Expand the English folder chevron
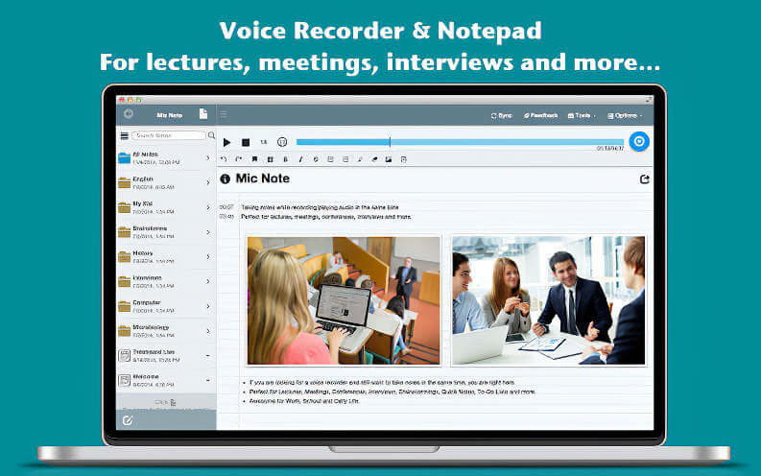This screenshot has width=761, height=476. pyautogui.click(x=208, y=182)
